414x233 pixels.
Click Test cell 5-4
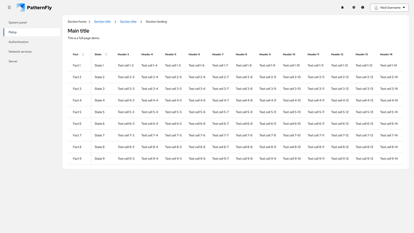point(150,112)
